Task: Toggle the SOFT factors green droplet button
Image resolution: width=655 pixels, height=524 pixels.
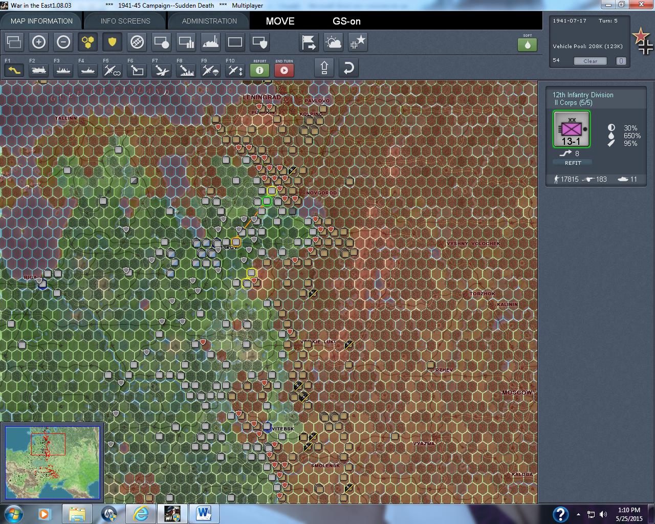Action: [x=527, y=45]
